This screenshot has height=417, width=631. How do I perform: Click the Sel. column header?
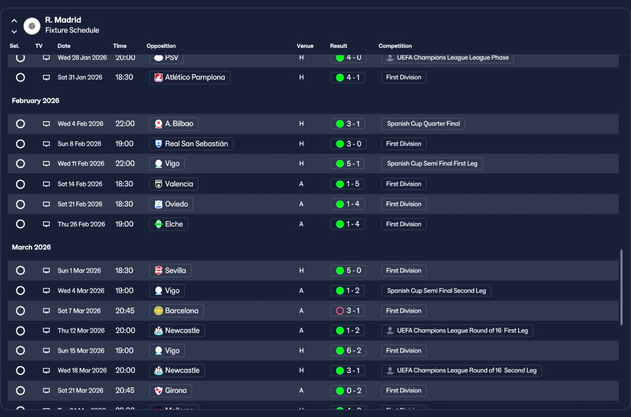(x=15, y=46)
